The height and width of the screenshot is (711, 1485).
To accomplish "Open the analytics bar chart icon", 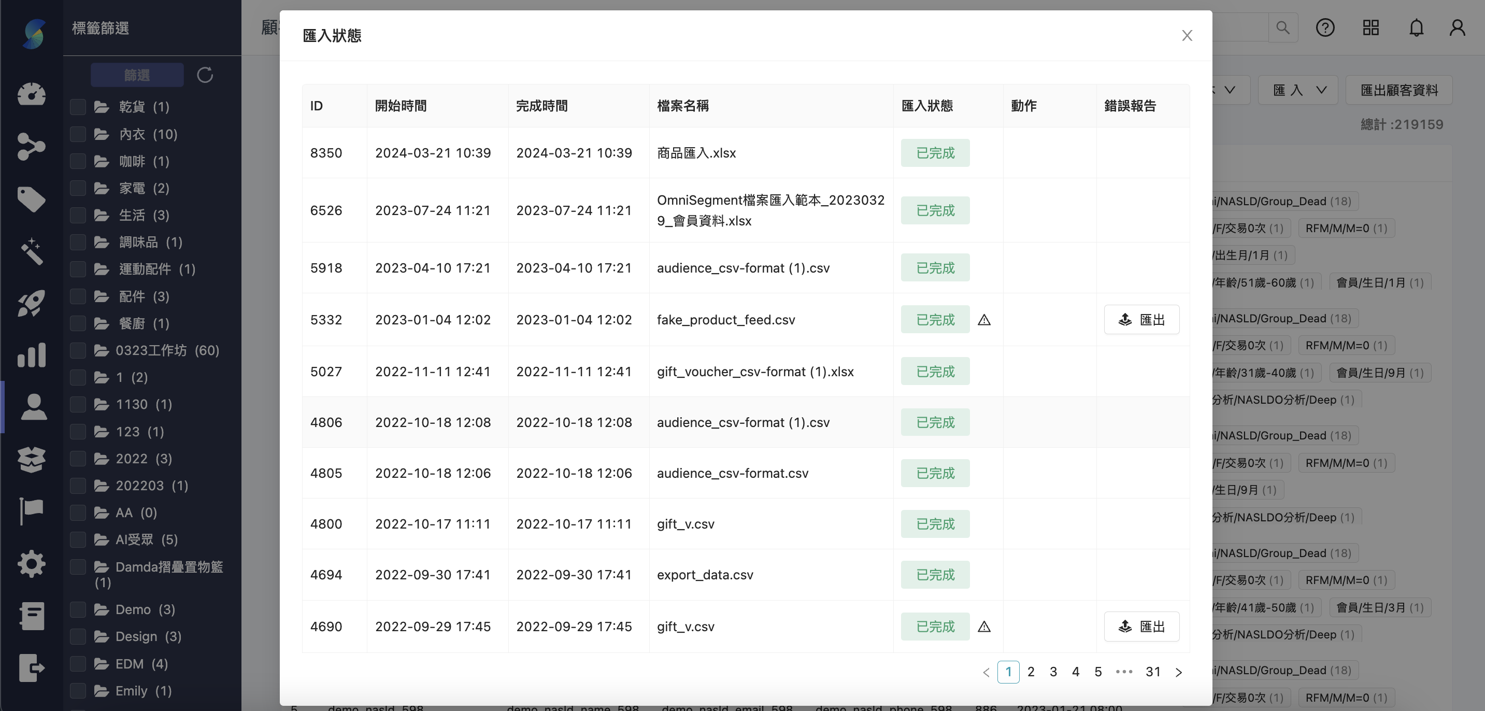I will 32,354.
